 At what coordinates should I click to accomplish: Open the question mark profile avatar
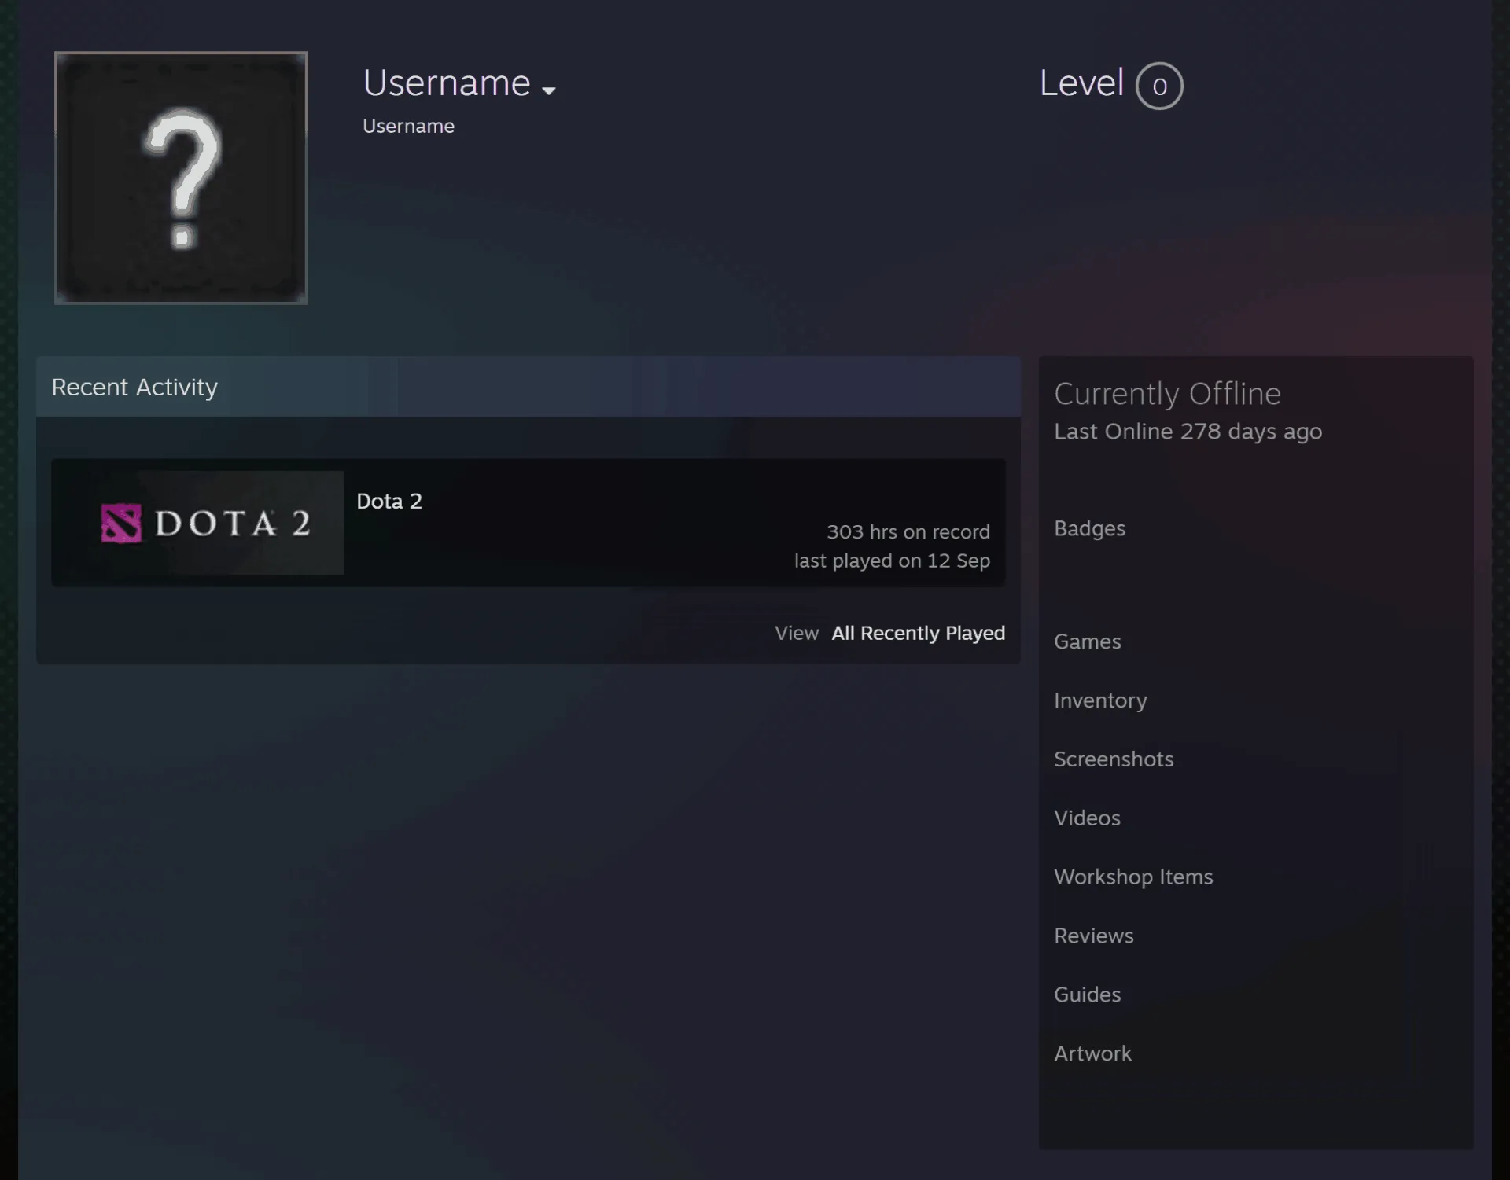coord(181,178)
